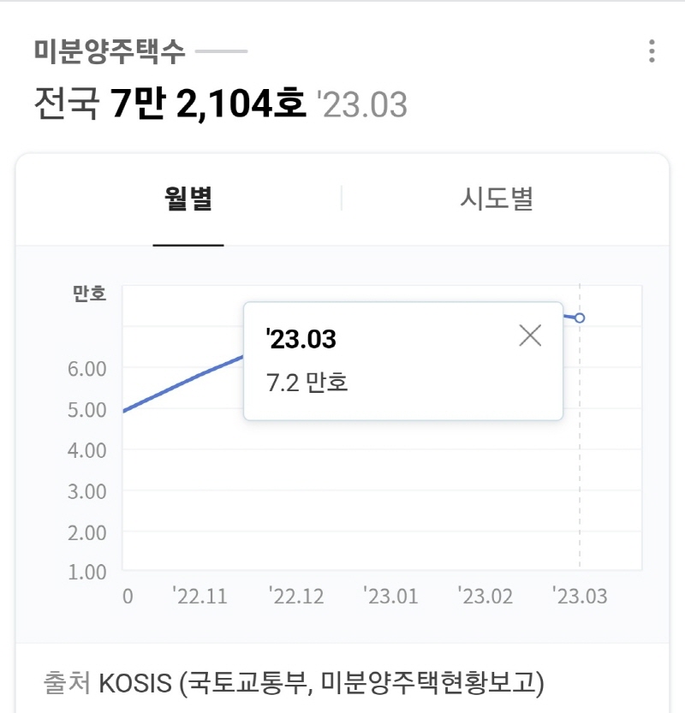Close the '23.03 tooltip popup
The width and height of the screenshot is (685, 713).
tap(530, 336)
